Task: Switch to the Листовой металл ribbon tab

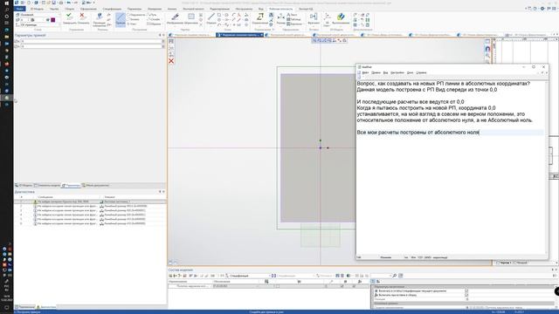Action: click(193, 9)
